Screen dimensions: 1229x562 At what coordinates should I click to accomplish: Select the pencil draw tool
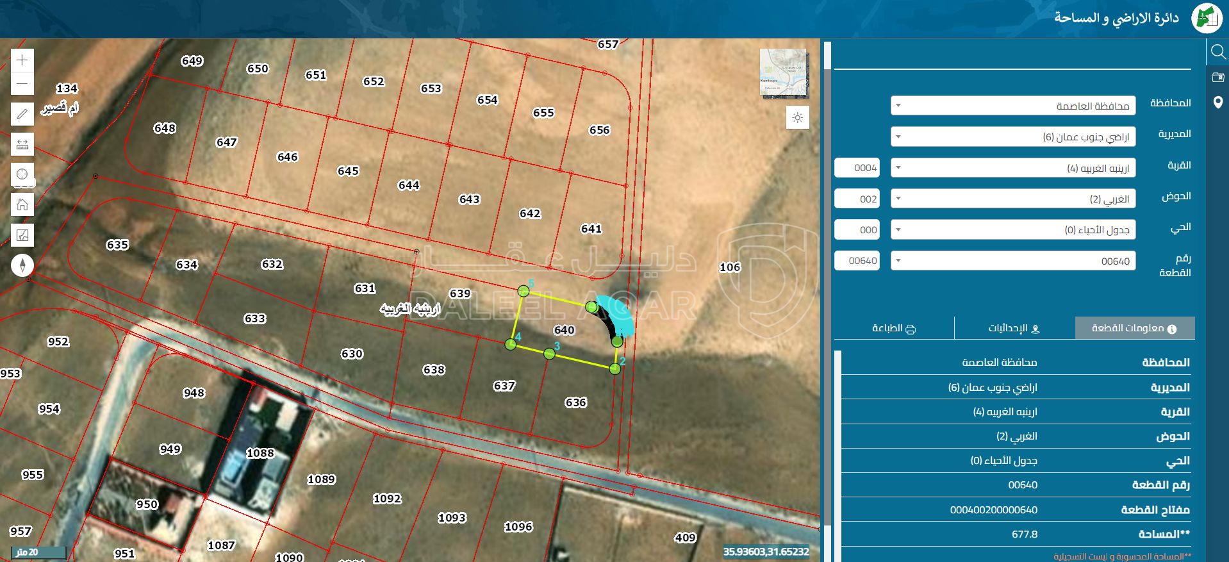(22, 114)
